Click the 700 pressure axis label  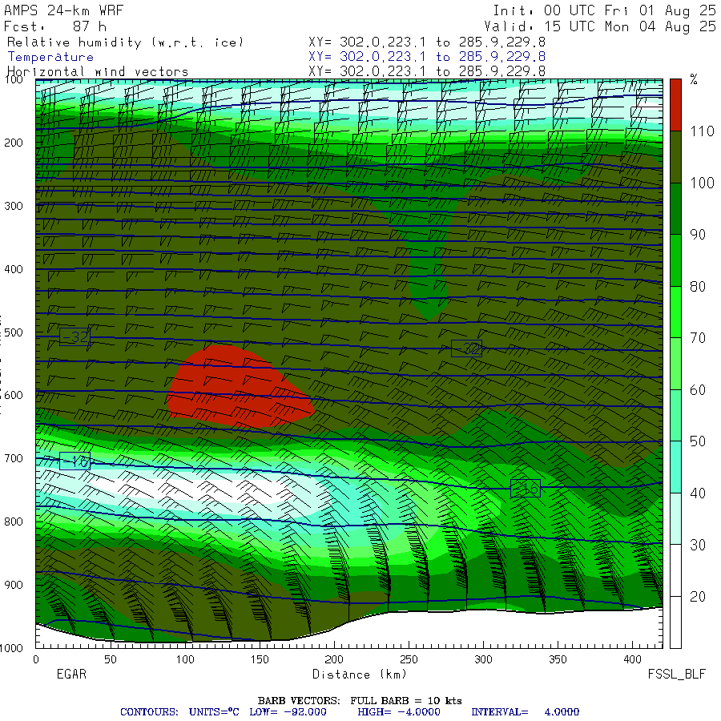[14, 458]
